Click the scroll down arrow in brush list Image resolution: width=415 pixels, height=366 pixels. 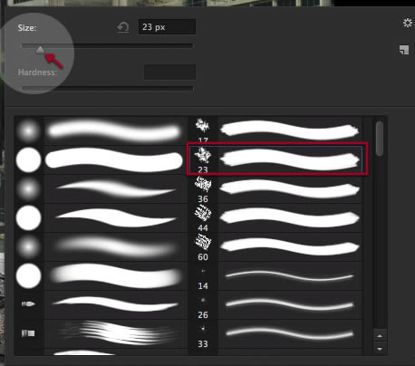click(380, 349)
